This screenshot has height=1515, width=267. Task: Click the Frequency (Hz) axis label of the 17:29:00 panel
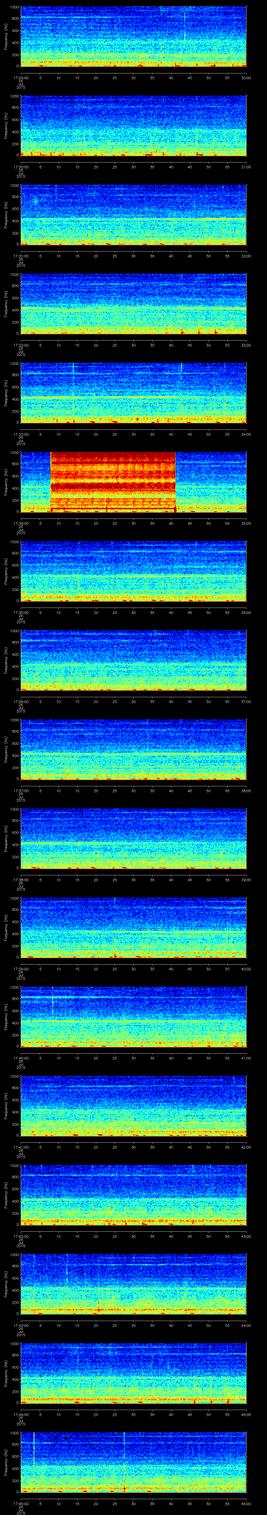tap(6, 37)
